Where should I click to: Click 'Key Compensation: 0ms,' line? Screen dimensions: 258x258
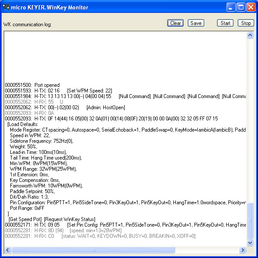point(35,180)
